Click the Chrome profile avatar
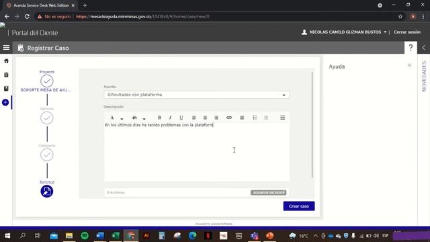Screen dimensions: 430x242 coord(413,17)
